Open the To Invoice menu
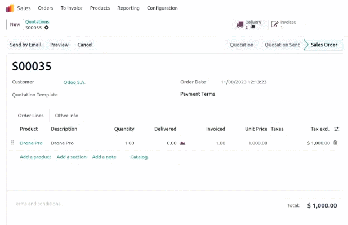 pos(72,8)
